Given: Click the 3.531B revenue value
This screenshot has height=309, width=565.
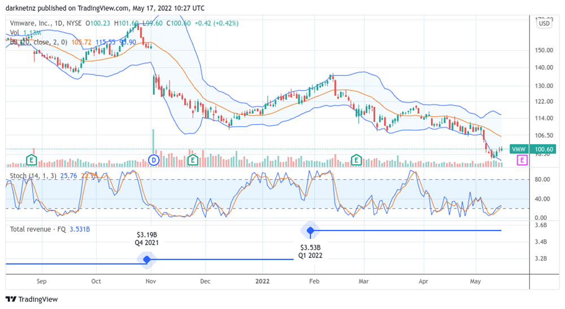Looking at the screenshot, I should point(80,229).
